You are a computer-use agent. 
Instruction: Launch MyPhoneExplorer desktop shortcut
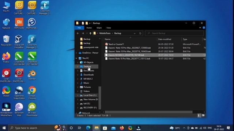click(32, 24)
